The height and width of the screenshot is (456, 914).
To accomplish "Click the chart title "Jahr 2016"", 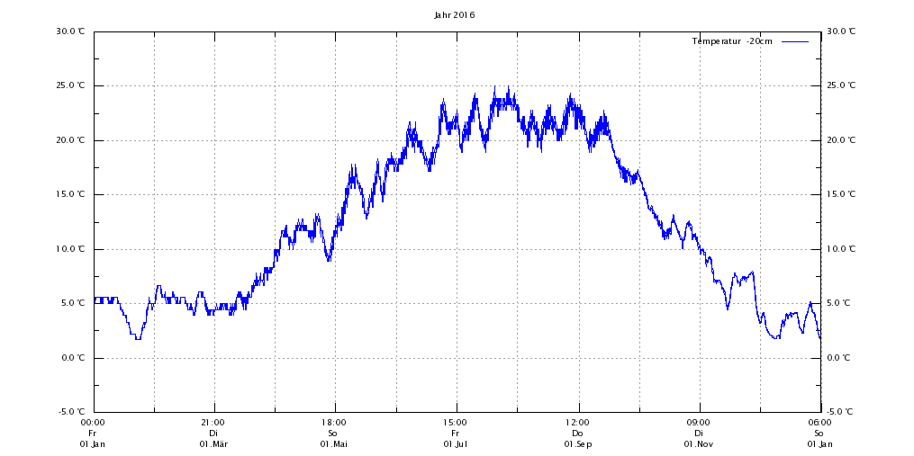I will click(x=454, y=15).
